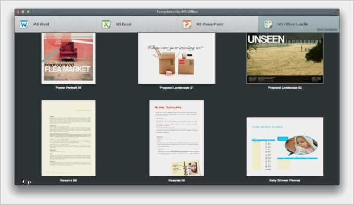Click the MS Office Bundle icon

[268, 24]
